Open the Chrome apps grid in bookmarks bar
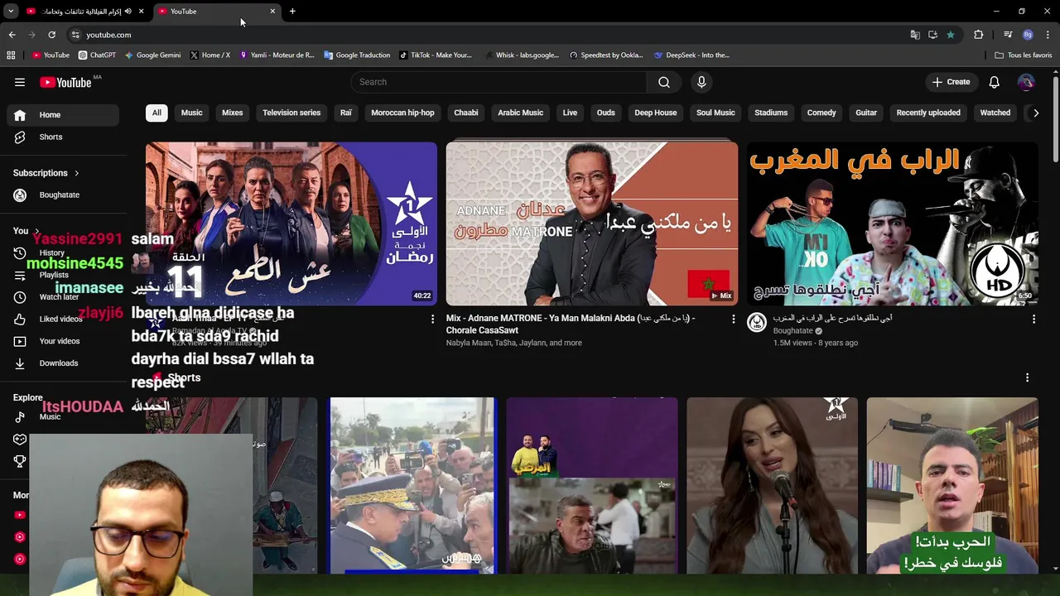This screenshot has height=596, width=1060. coord(11,55)
